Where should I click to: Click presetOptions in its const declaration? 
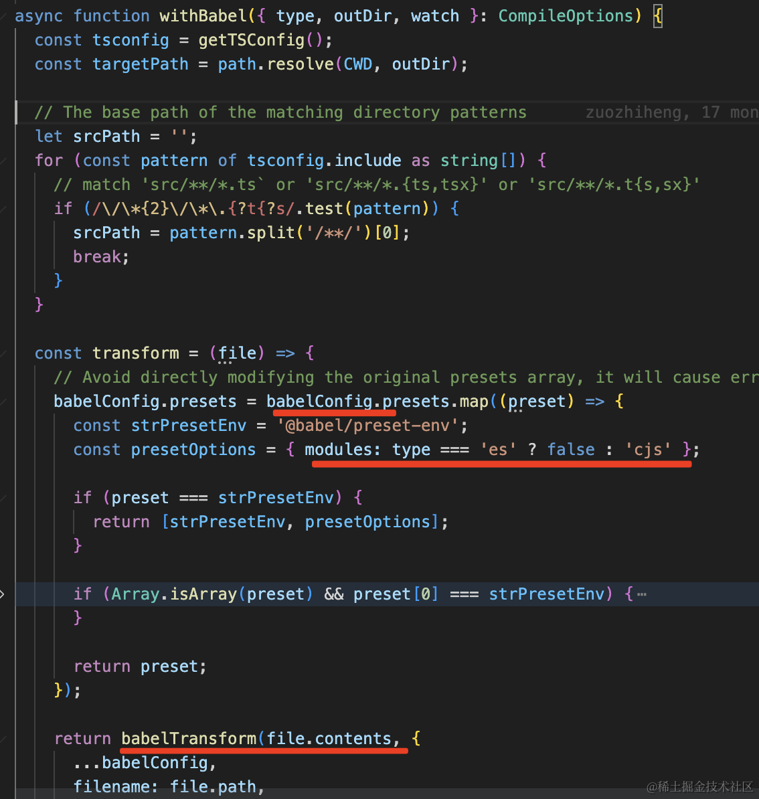click(193, 450)
